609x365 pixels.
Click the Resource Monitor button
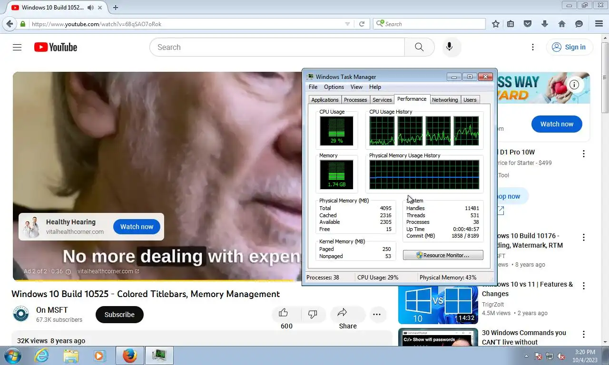click(x=443, y=255)
